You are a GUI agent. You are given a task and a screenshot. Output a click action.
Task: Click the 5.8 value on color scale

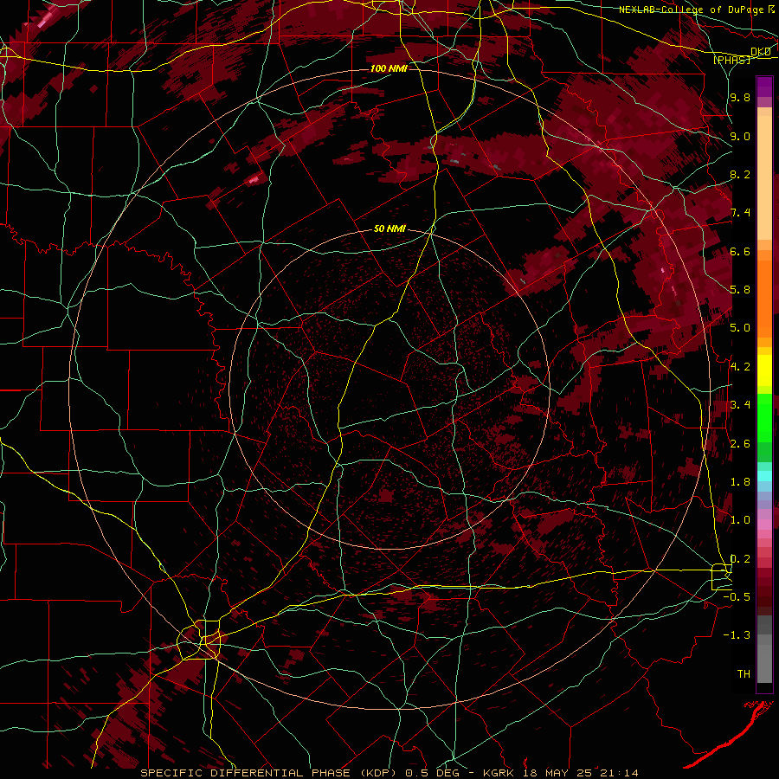[740, 290]
